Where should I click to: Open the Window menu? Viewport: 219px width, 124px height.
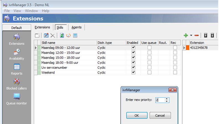32,11
